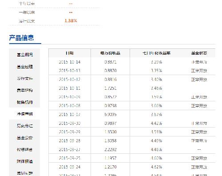Open the 基金经理 sidebar item
This screenshot has width=222, height=176.
[x=25, y=67]
